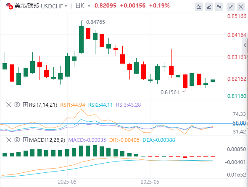Image resolution: width=248 pixels, height=187 pixels.
Task: Remove the RSI indicator panel
Action: [x=9, y=105]
